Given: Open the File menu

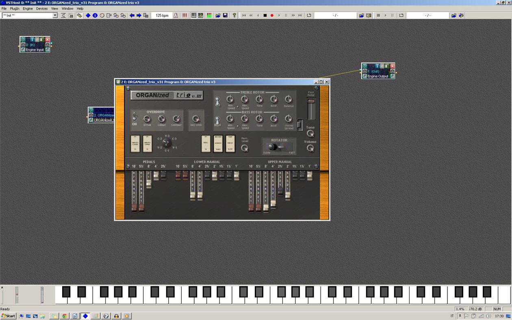Looking at the screenshot, I should [x=4, y=9].
